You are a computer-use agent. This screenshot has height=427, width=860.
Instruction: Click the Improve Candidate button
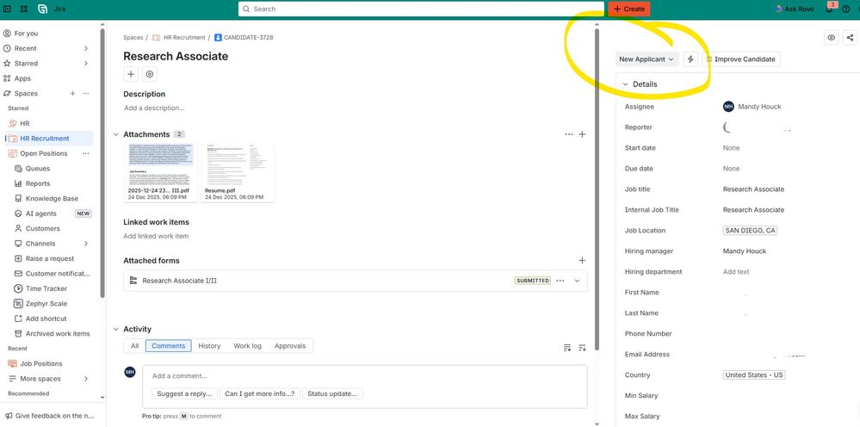coord(741,59)
